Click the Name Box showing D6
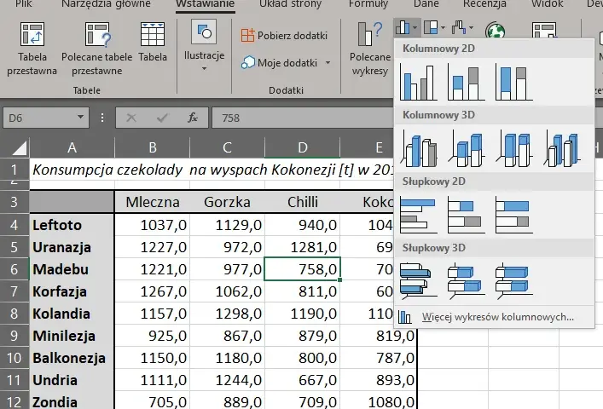Viewport: 603px width, 409px height. [x=39, y=118]
